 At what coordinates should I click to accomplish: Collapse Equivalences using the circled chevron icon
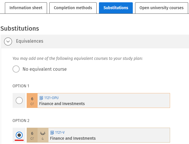coord(9,42)
